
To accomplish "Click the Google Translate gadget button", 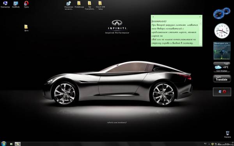I will (222, 79).
